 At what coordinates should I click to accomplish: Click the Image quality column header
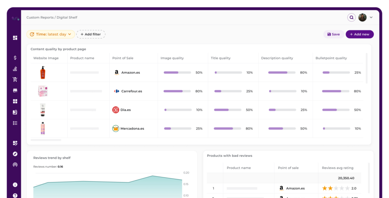click(x=172, y=58)
